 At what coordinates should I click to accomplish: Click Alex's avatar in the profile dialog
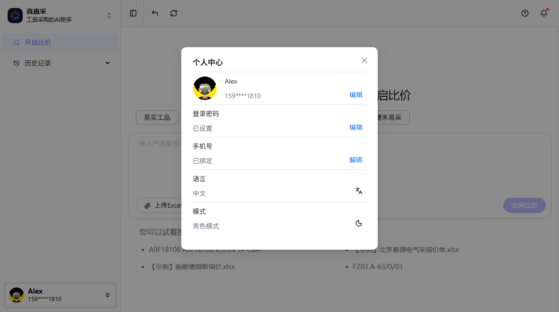point(205,88)
